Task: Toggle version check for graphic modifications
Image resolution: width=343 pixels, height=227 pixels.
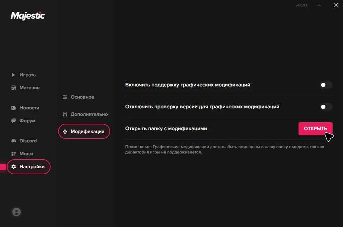Action: click(326, 107)
